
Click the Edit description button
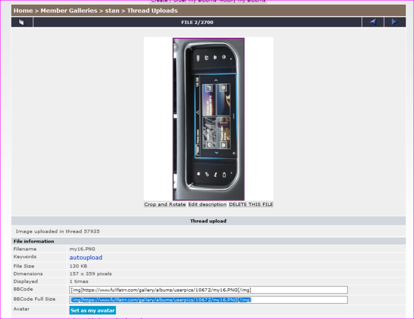(x=207, y=204)
